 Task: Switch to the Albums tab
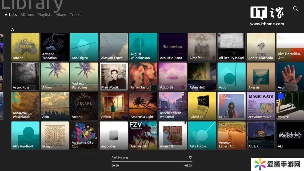27,15
